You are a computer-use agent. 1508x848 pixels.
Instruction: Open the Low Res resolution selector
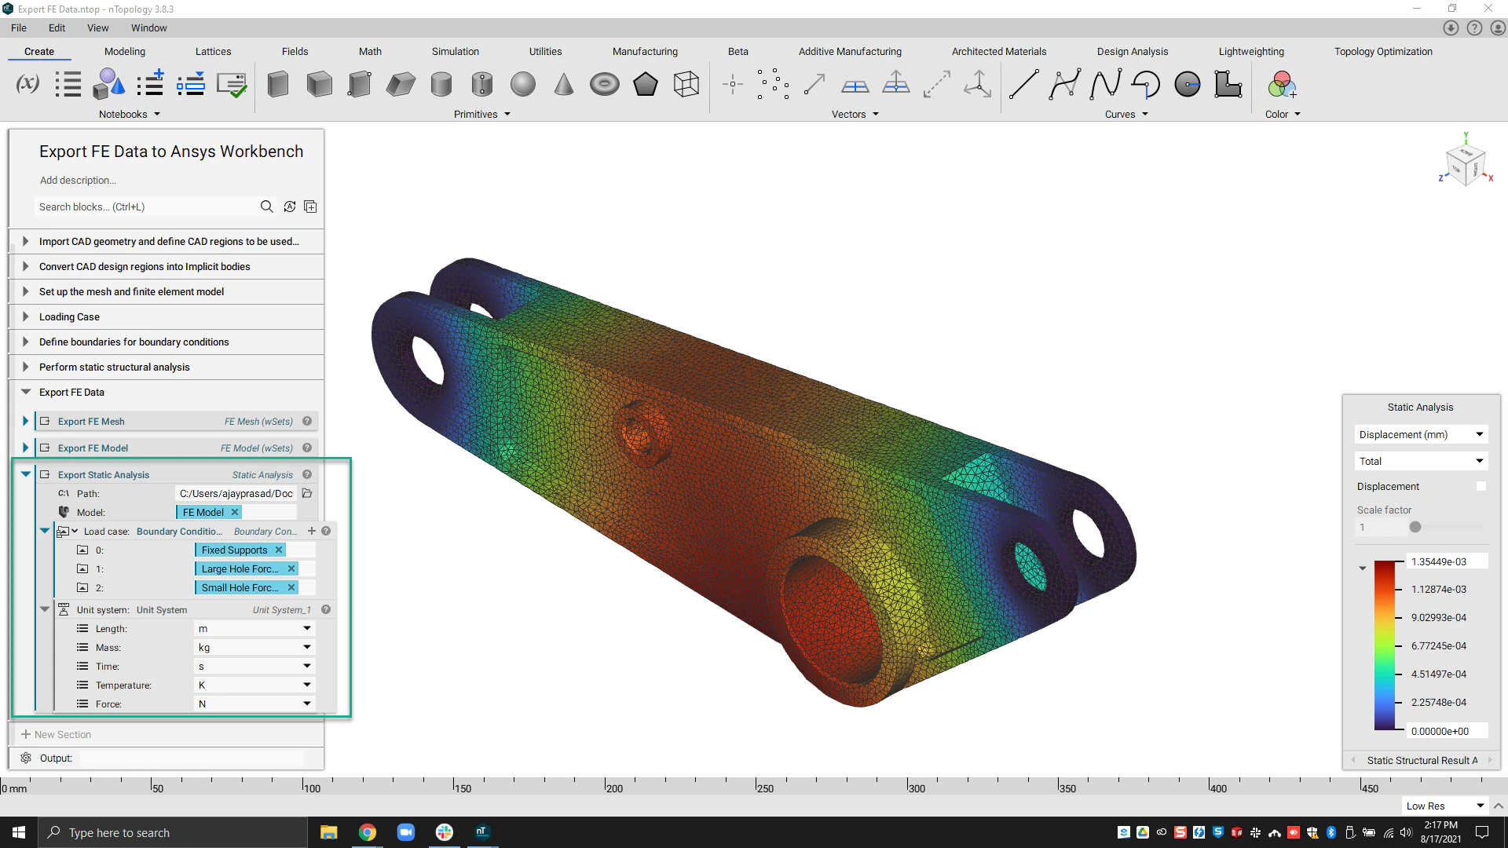coord(1444,806)
